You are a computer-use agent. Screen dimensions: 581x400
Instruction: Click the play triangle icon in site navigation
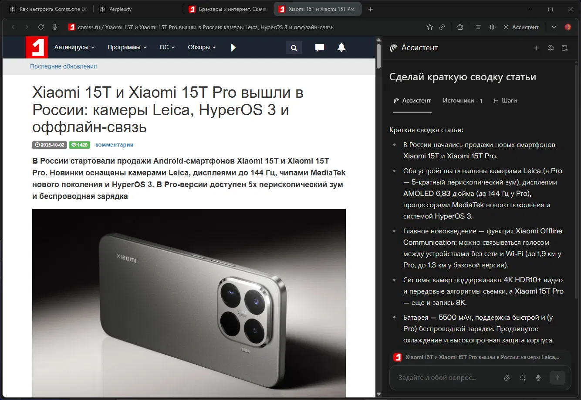(x=233, y=47)
